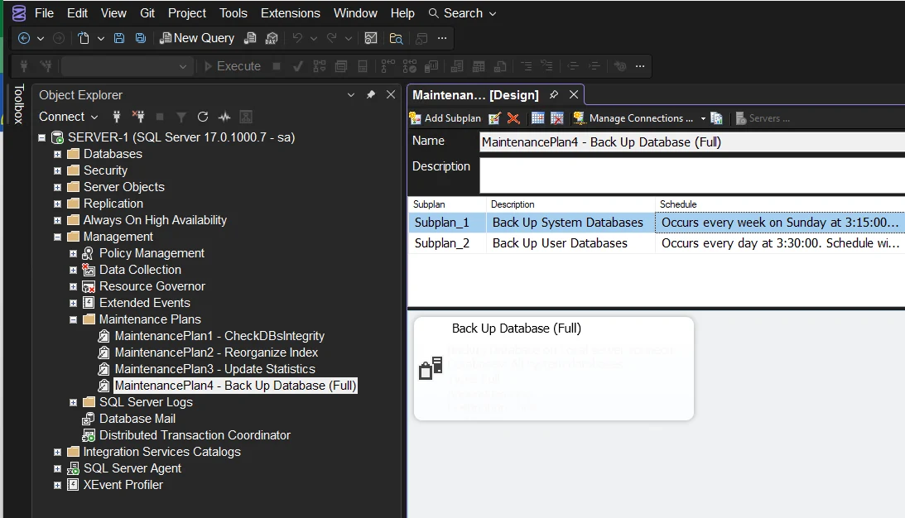
Task: Expand the Databases folder node
Action: click(57, 154)
